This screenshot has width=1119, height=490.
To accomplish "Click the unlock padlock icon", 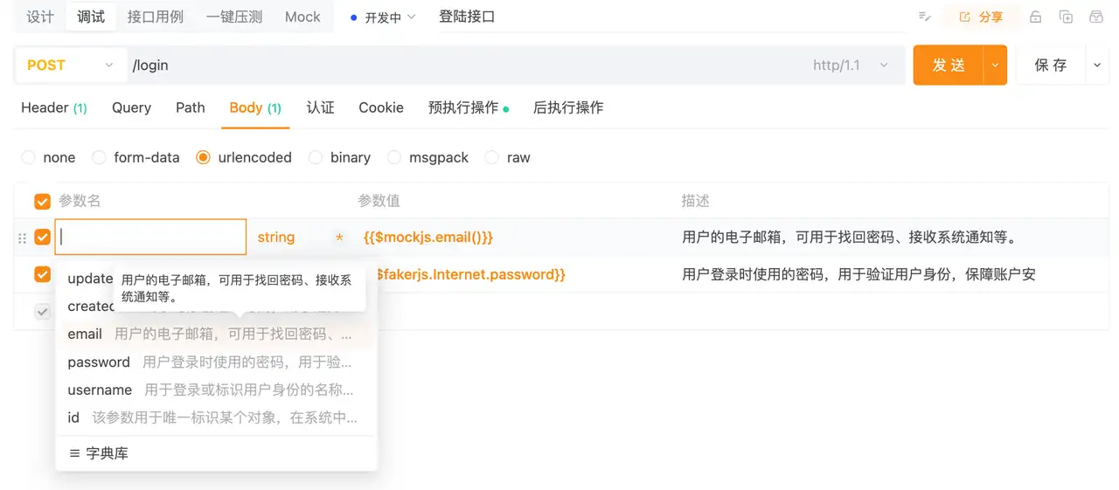I will click(1035, 17).
